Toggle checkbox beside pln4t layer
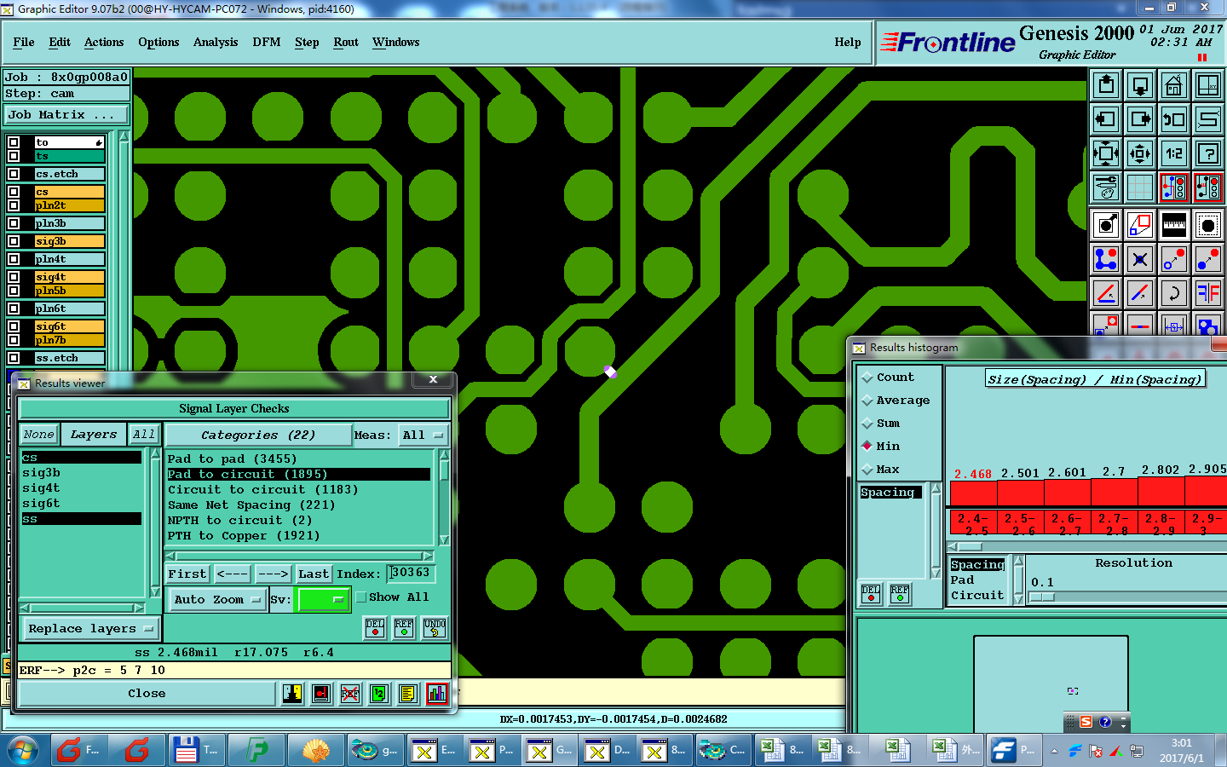This screenshot has width=1227, height=767. [x=14, y=259]
